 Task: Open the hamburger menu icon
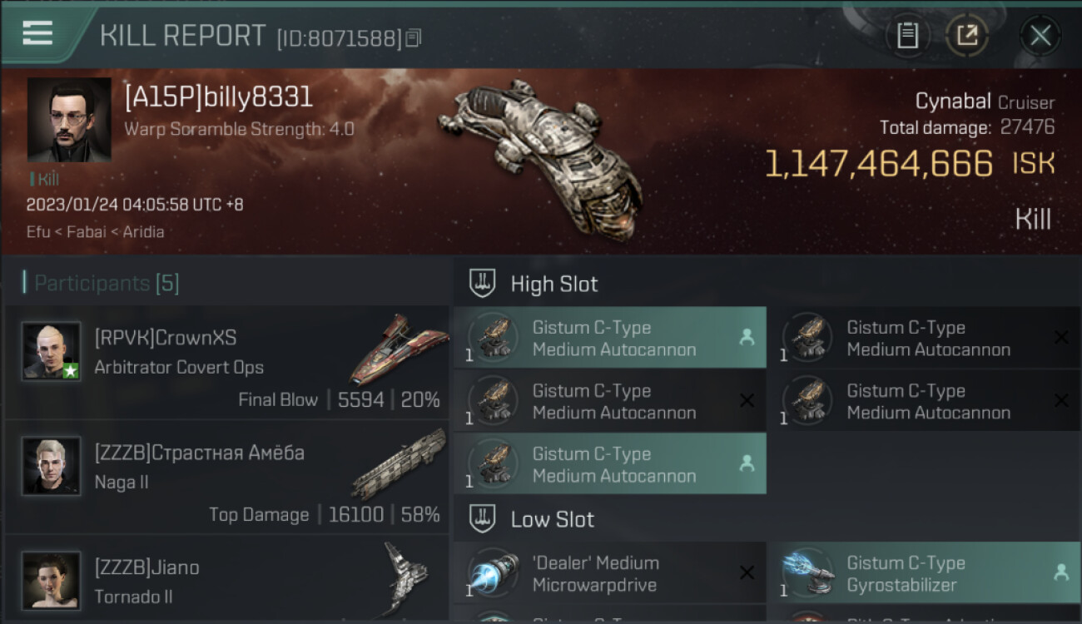(37, 33)
